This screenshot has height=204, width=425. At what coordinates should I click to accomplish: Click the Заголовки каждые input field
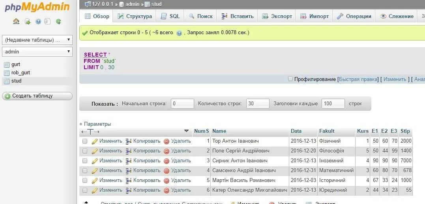pyautogui.click(x=333, y=104)
